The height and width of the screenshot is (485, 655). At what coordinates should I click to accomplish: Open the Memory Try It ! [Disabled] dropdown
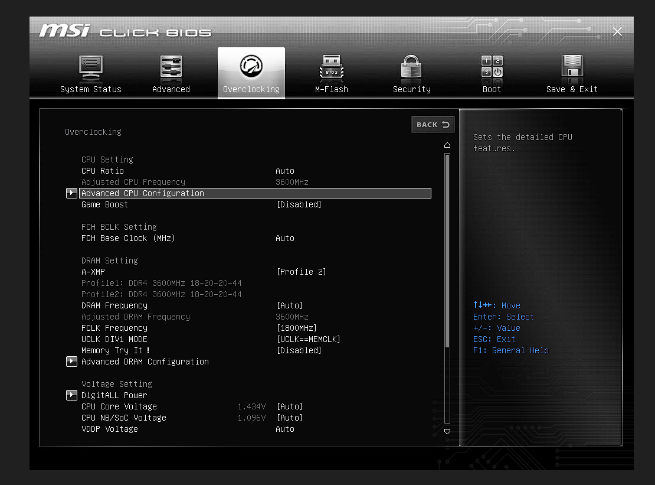coord(299,350)
